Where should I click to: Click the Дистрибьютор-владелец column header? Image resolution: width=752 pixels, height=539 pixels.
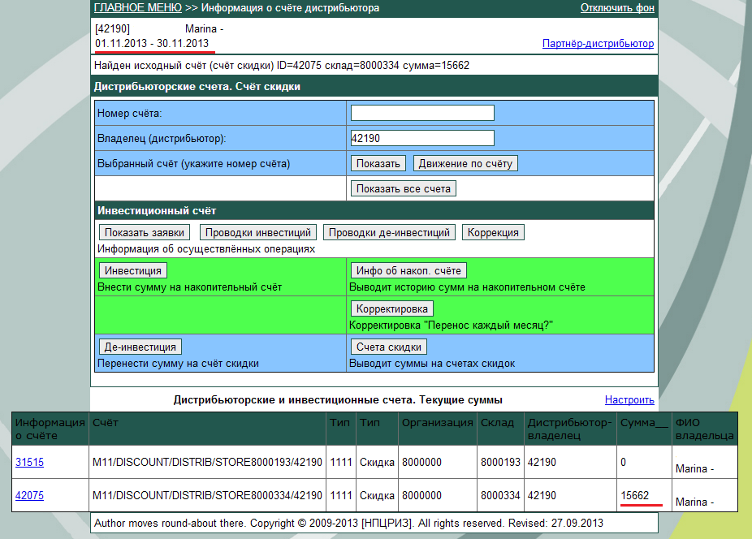pyautogui.click(x=570, y=429)
